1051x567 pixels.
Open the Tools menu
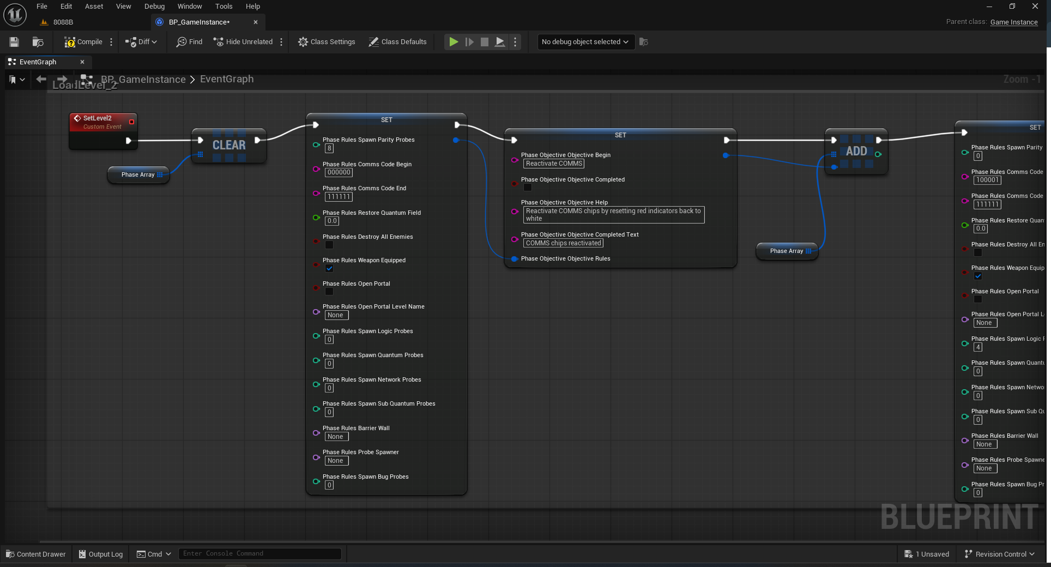[224, 7]
